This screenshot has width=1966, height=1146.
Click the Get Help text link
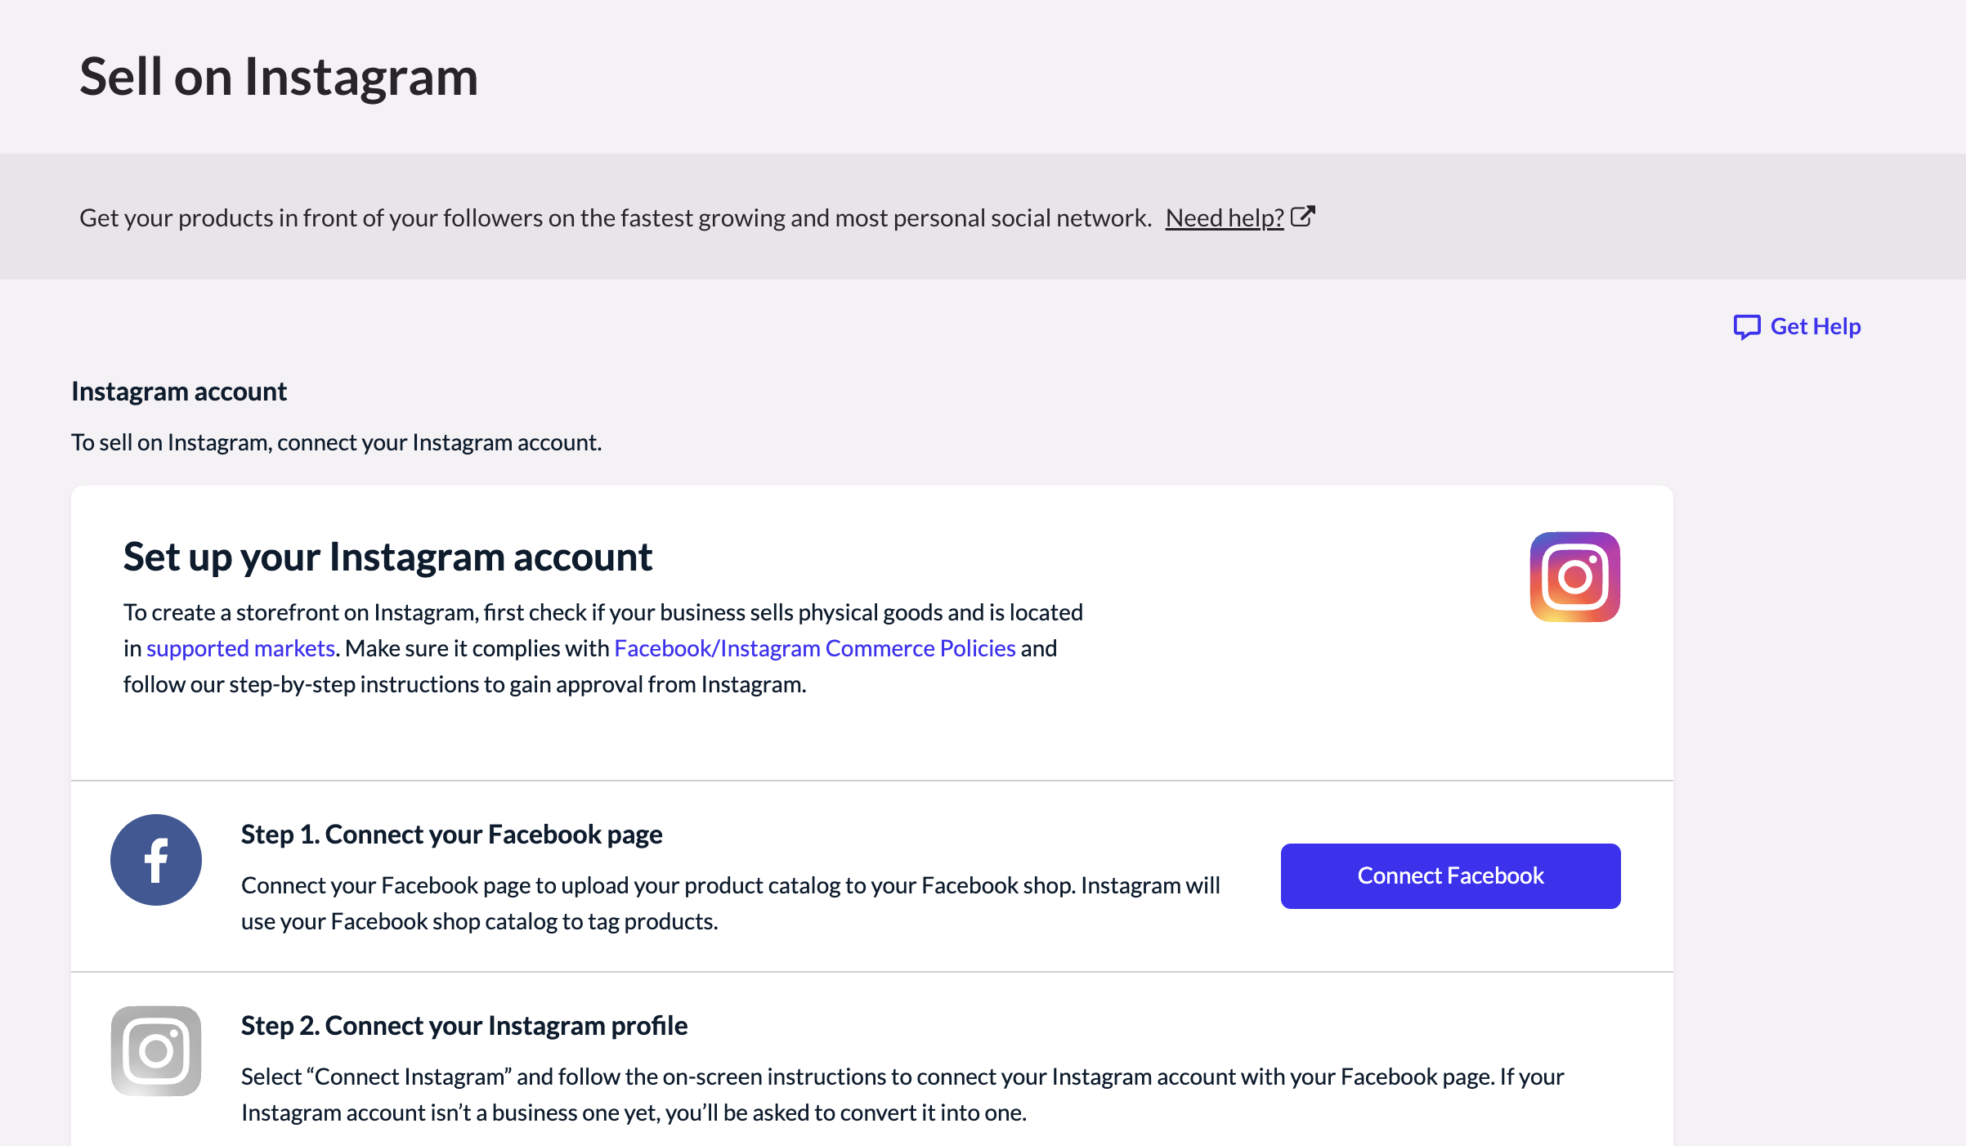tap(1815, 326)
